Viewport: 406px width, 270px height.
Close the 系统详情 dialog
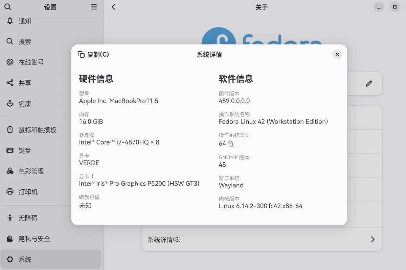pos(337,54)
